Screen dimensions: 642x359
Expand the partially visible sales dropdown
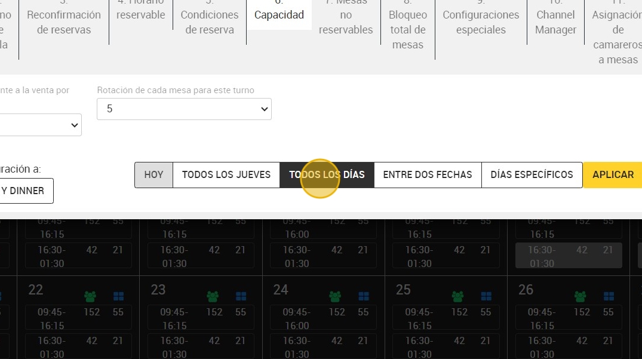pos(41,125)
